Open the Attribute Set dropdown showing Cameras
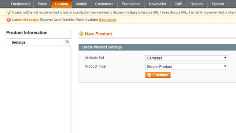 (x=187, y=58)
